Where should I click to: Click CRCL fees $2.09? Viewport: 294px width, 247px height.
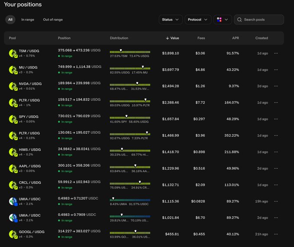click(200, 185)
